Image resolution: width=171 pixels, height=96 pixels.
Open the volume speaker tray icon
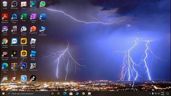point(159,94)
